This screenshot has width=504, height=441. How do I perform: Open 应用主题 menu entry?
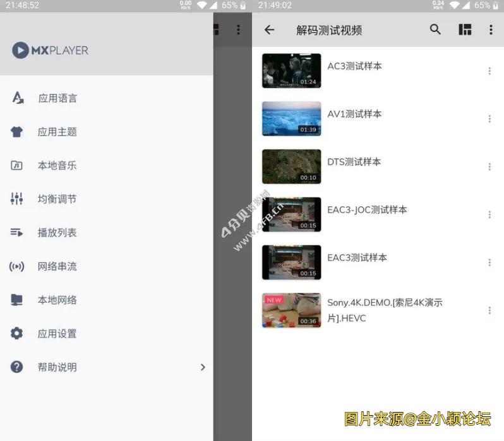106,132
